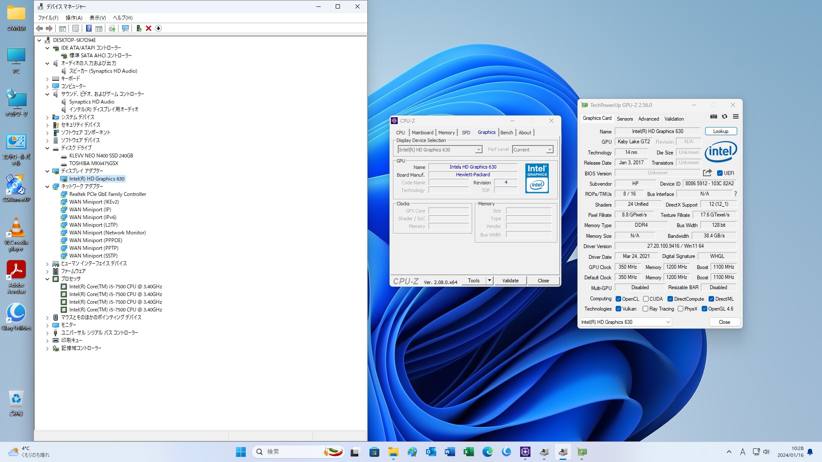The image size is (822, 462).
Task: Click the Lookup button
Action: [721, 131]
